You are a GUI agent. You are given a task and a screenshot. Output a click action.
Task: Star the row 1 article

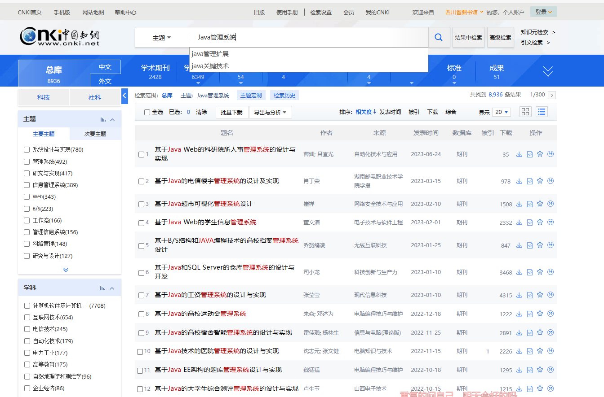(540, 154)
